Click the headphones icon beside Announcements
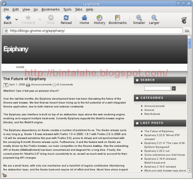 pyautogui.click(x=28, y=85)
